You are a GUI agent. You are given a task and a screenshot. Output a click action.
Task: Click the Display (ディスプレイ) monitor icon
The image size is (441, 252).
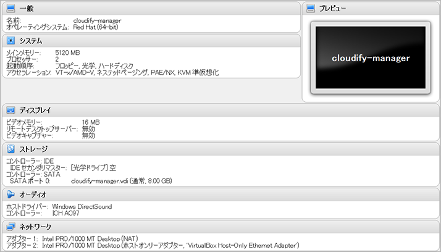10,110
